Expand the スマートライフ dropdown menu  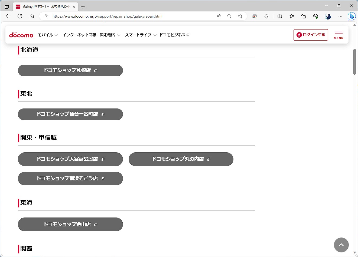141,35
